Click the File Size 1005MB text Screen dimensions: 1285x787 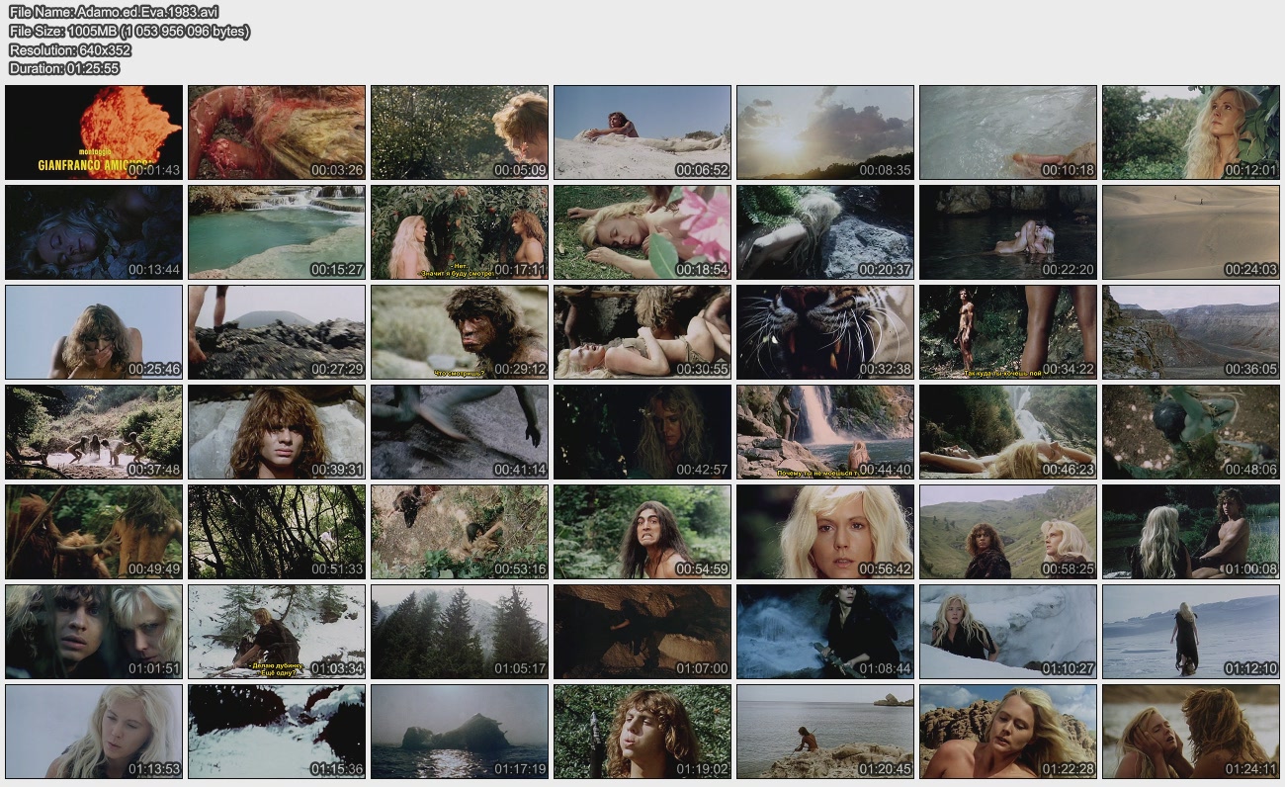coord(129,31)
